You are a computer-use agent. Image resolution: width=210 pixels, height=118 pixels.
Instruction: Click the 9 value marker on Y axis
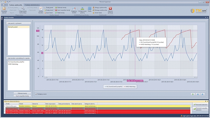pyautogui.click(x=42, y=53)
